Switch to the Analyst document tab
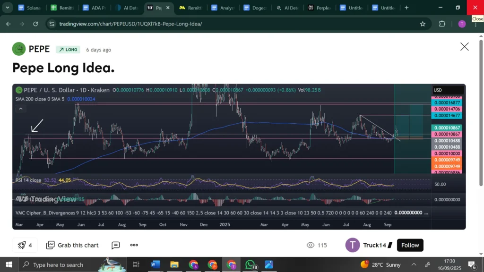The height and width of the screenshot is (272, 484). coord(223,8)
